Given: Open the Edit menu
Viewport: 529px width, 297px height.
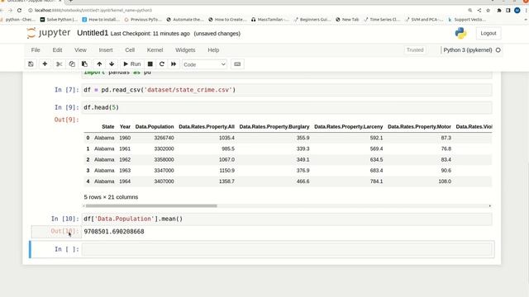Looking at the screenshot, I should pos(57,49).
